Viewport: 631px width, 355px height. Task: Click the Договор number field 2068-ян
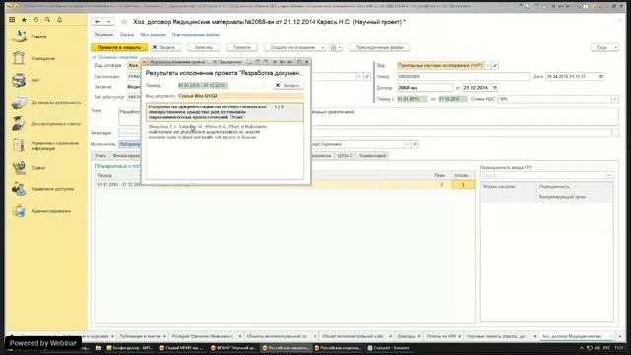[x=425, y=88]
